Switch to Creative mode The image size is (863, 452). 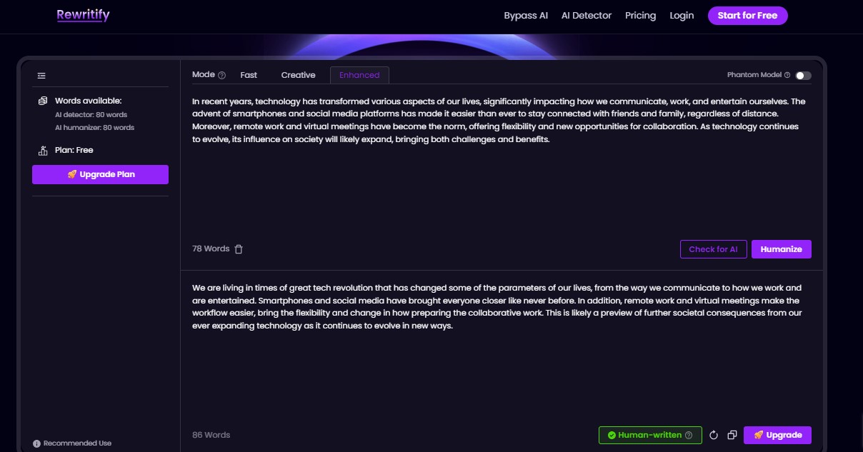298,75
